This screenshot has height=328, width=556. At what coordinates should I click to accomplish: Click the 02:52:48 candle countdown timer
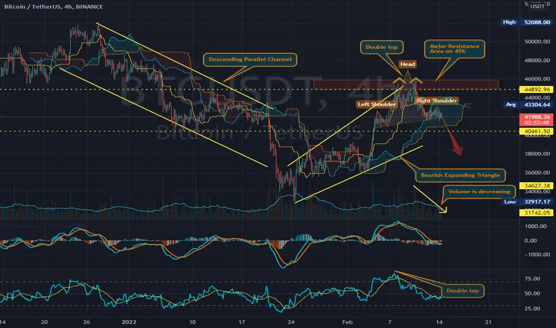tap(536, 123)
